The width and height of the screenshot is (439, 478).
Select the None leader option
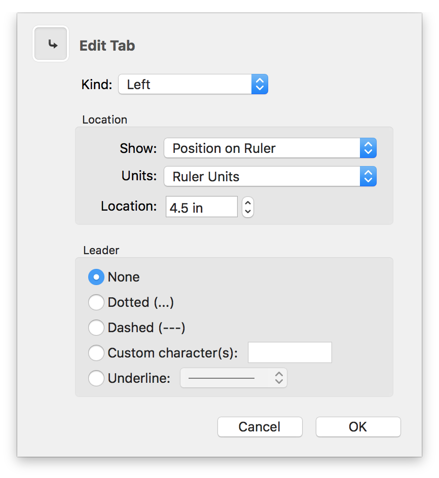(96, 277)
